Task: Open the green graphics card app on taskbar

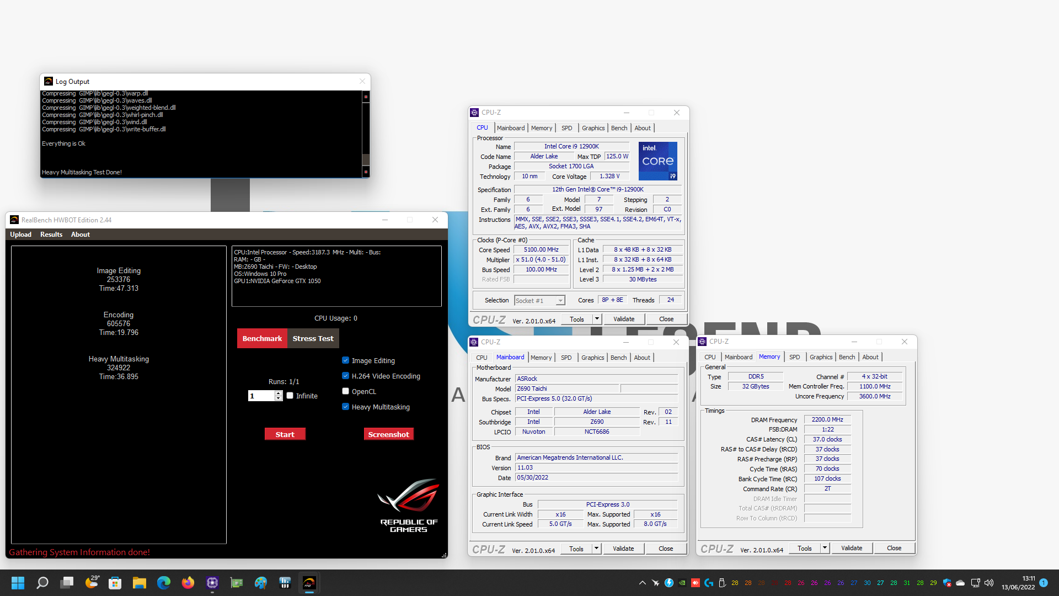Action: point(237,583)
